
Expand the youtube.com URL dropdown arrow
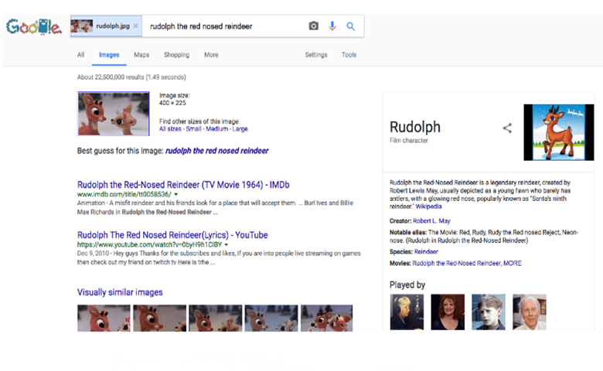pos(227,244)
